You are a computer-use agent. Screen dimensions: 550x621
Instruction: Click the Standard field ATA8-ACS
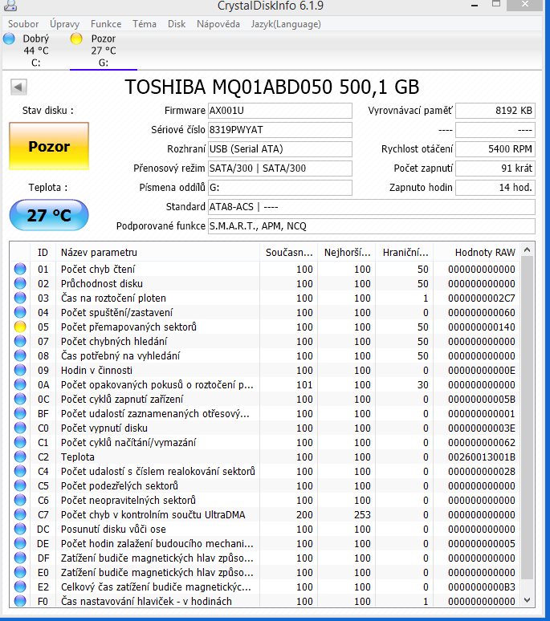tap(372, 207)
